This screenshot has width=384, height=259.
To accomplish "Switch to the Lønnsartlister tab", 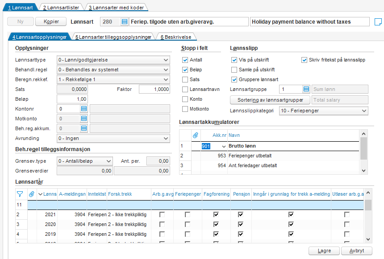I will coord(61,8).
